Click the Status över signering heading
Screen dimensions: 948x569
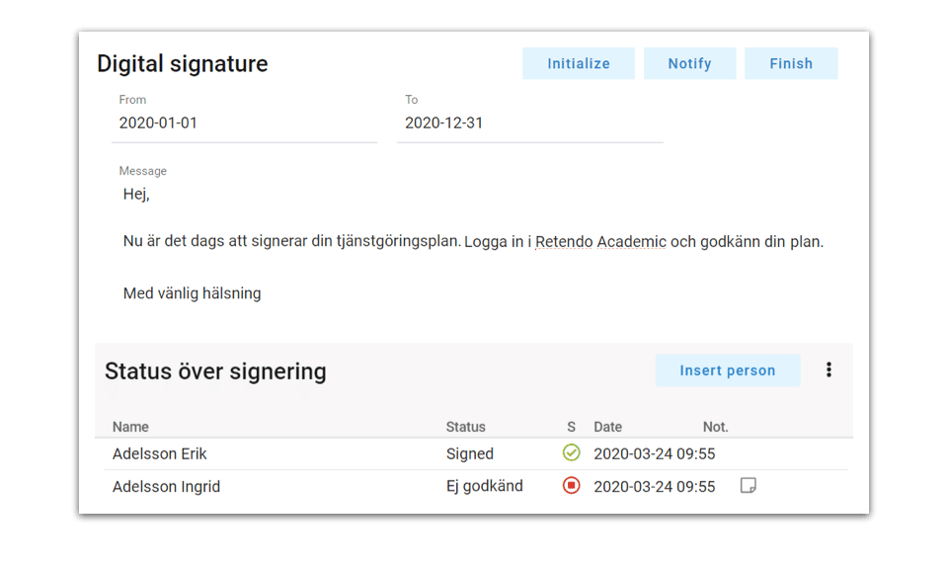(x=216, y=370)
